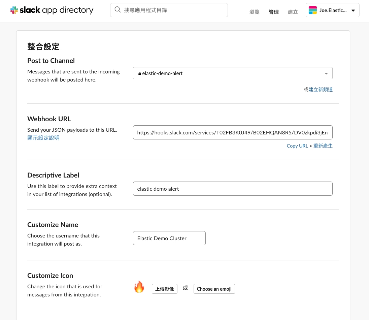Viewport: 369px width, 320px height.
Task: Click the 'Choose the username' description
Action: [x=63, y=239]
